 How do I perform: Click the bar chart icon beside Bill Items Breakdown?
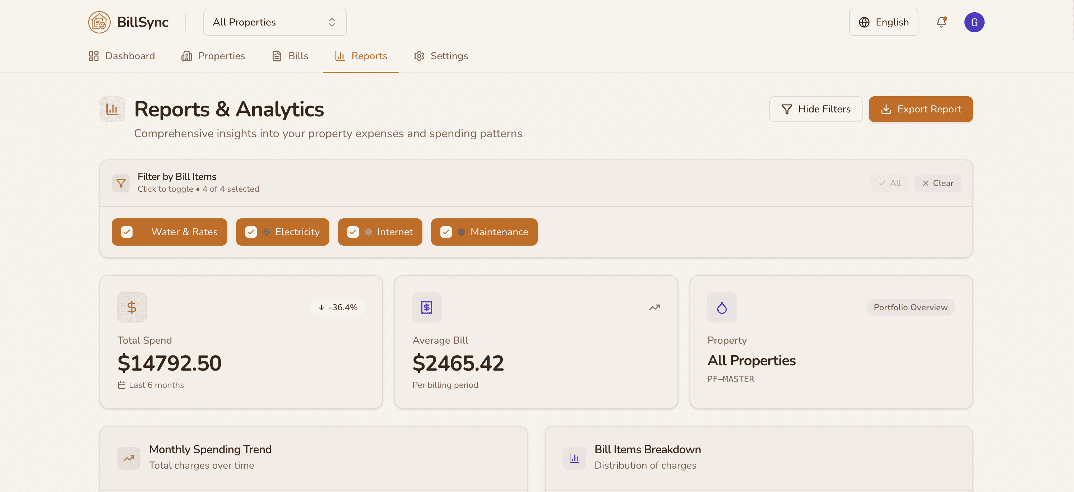[x=574, y=458]
